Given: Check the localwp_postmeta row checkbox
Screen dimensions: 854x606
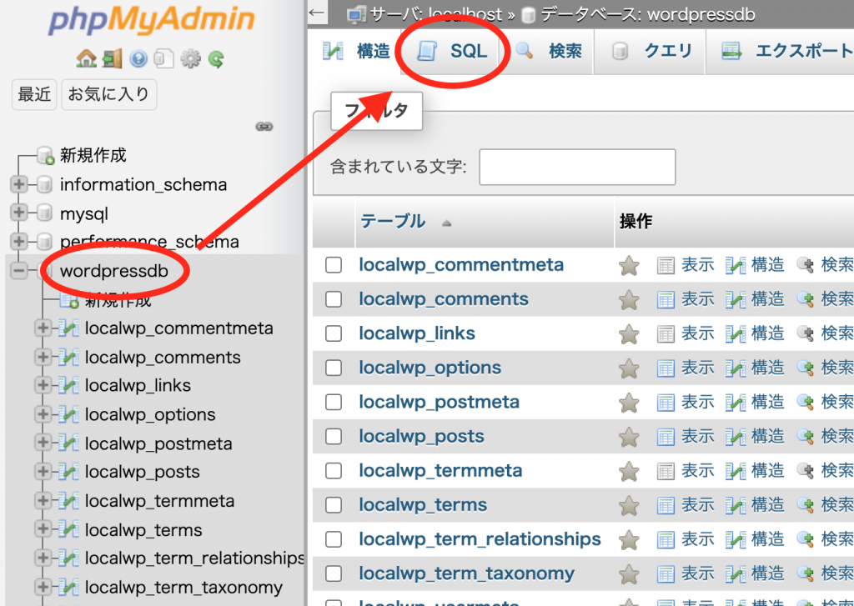Looking at the screenshot, I should point(334,403).
